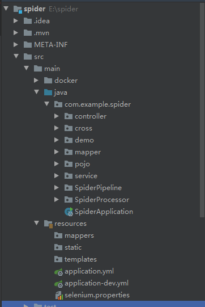Collapse the main folder arrow
Screen dimensions: 205x307
tap(27, 68)
